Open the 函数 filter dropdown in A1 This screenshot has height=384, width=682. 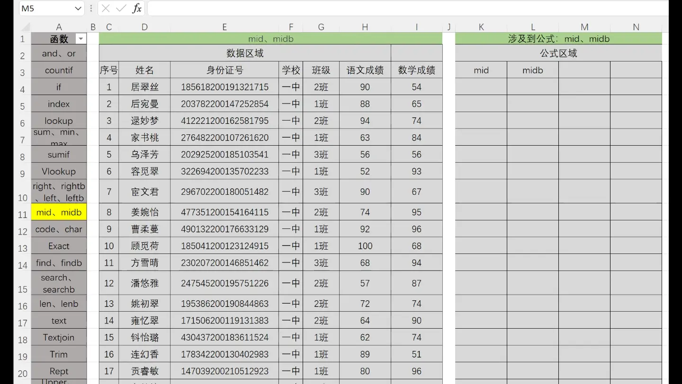[81, 39]
